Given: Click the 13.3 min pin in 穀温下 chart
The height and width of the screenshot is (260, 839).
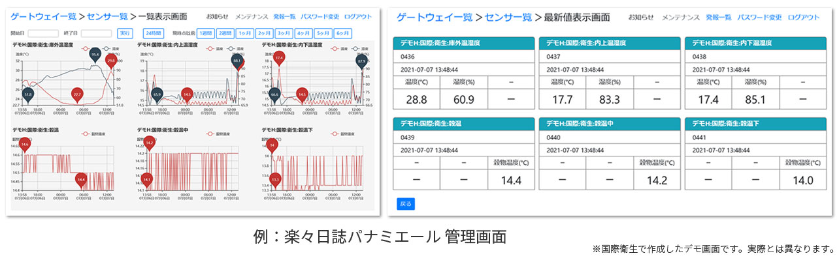Looking at the screenshot, I should (276, 179).
